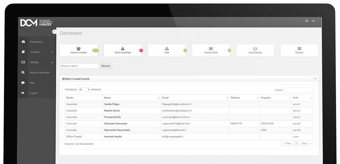340x164 pixels.
Task: Expand the Contatti submenu arrow
Action: click(52, 52)
